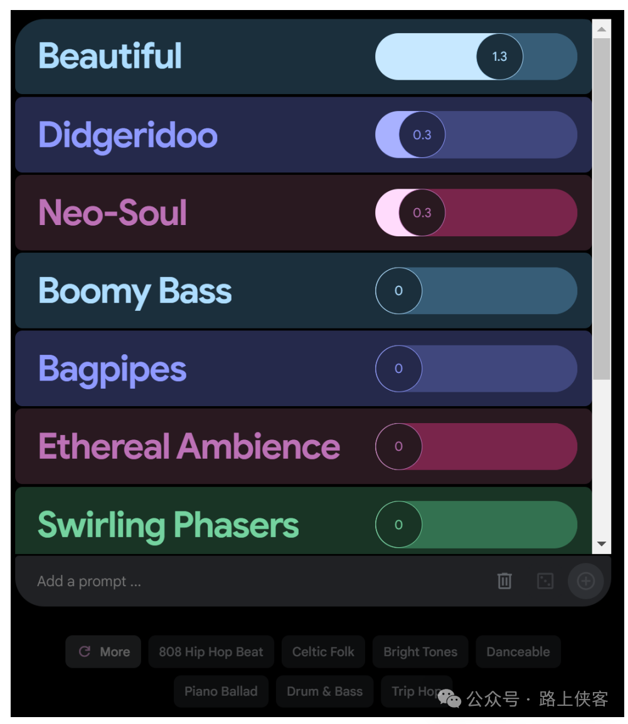
Task: Click the plus add prompt icon
Action: click(585, 581)
